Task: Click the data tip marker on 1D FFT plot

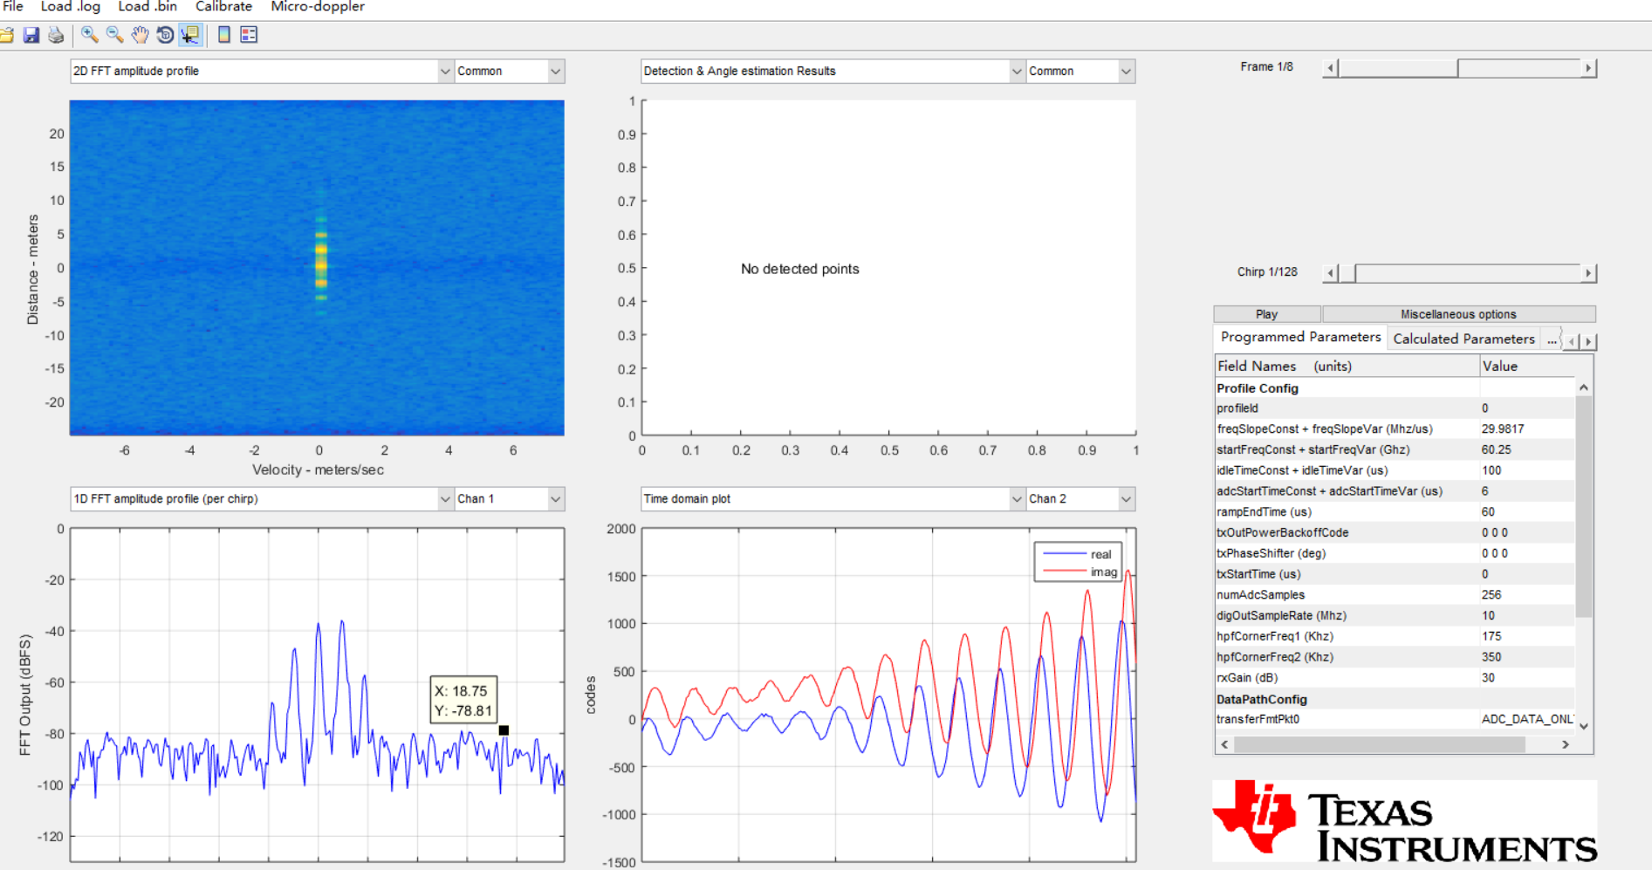Action: [x=504, y=730]
